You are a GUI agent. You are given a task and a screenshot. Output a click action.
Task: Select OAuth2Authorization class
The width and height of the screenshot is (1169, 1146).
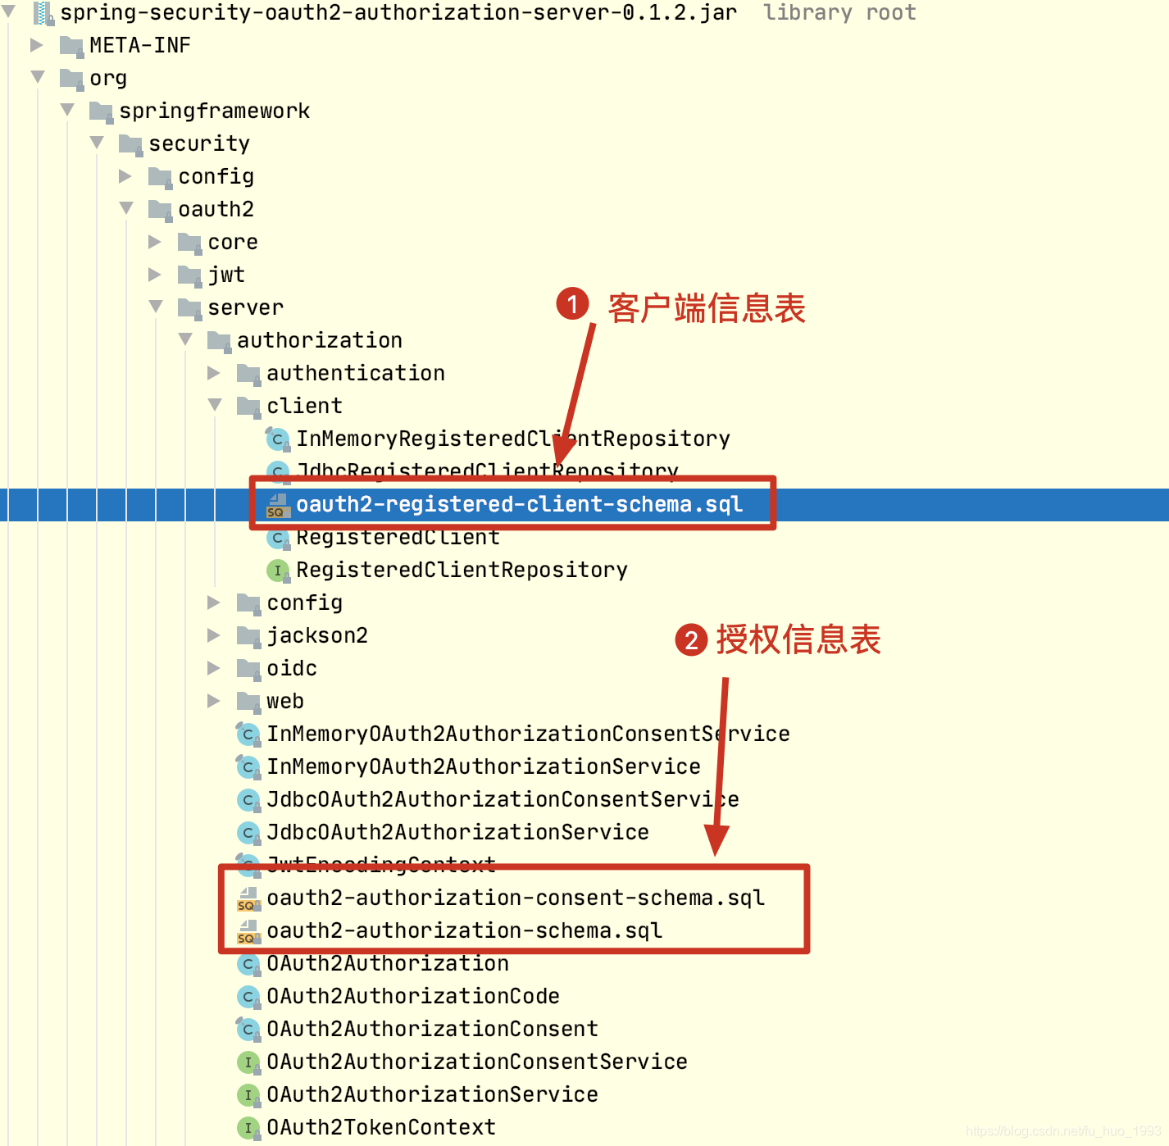pyautogui.click(x=388, y=965)
